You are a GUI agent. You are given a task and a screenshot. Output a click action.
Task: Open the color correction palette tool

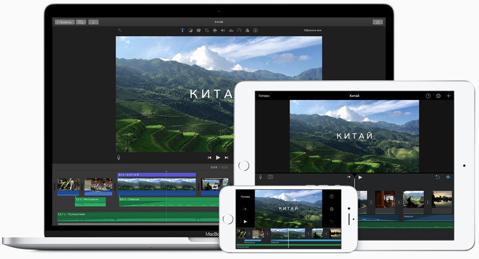point(198,30)
